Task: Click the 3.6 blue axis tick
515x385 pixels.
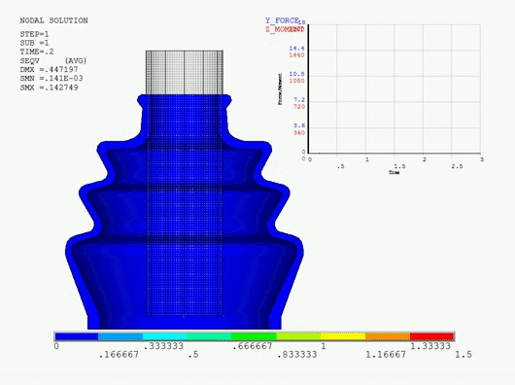Action: tap(299, 125)
